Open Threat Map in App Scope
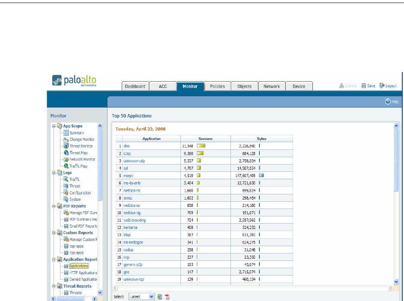The height and width of the screenshot is (301, 404). (78, 153)
